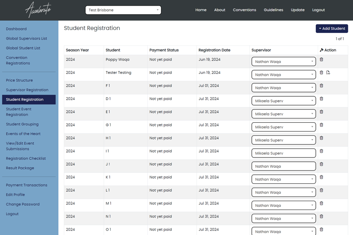The image size is (353, 235).
Task: Open Payment Transactions sidebar link
Action: pos(26,185)
